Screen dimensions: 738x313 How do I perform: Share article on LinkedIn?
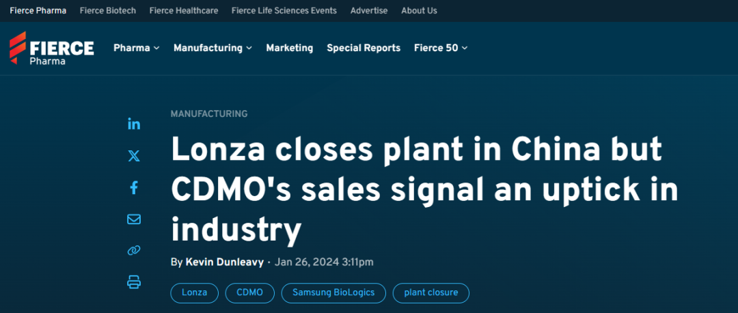click(x=134, y=124)
